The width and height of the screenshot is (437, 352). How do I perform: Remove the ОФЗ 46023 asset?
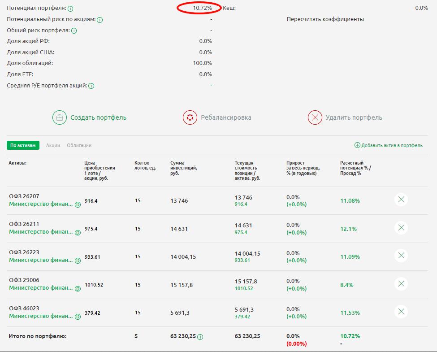[x=401, y=312]
